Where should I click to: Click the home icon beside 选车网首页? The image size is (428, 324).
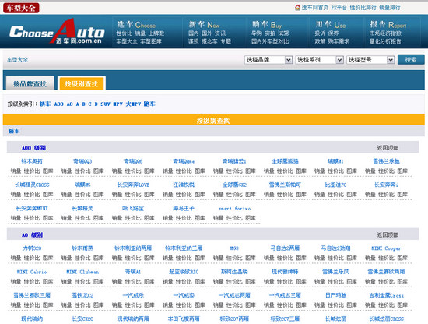pos(297,7)
